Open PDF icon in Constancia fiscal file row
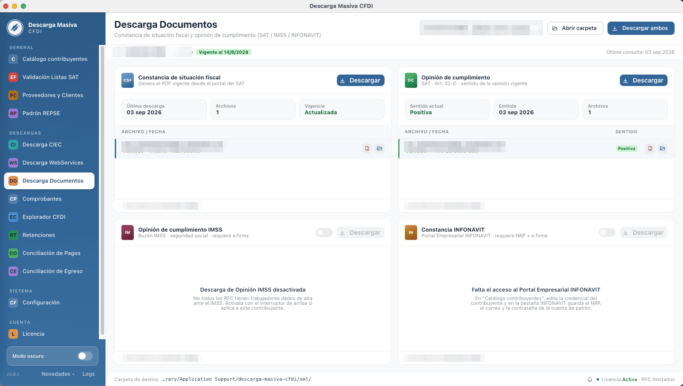The image size is (683, 386). tap(367, 149)
